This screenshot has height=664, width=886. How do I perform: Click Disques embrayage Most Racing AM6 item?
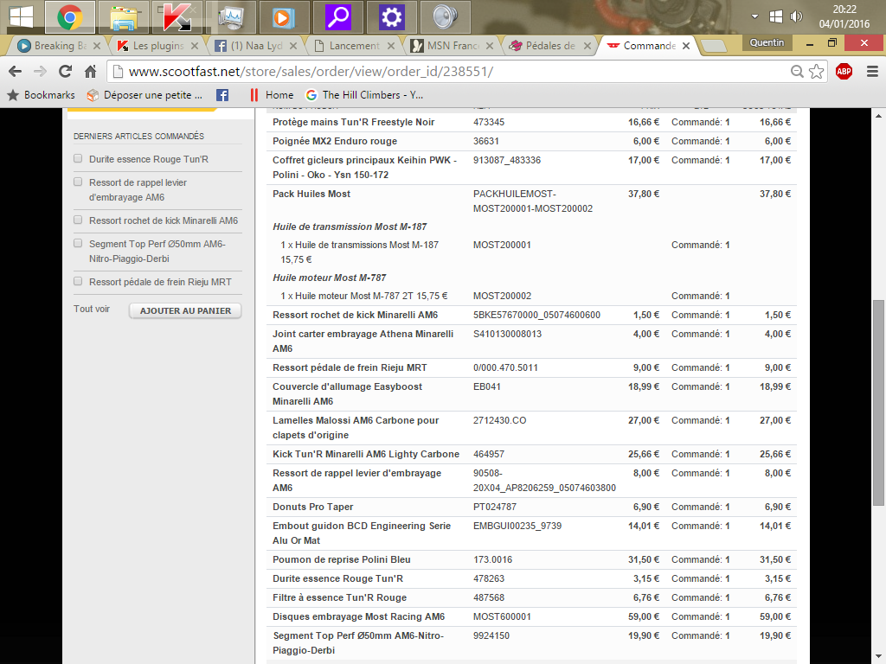coord(359,616)
